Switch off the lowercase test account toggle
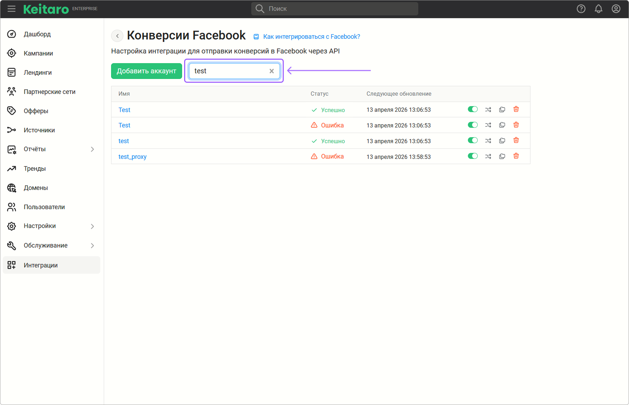 (x=472, y=140)
